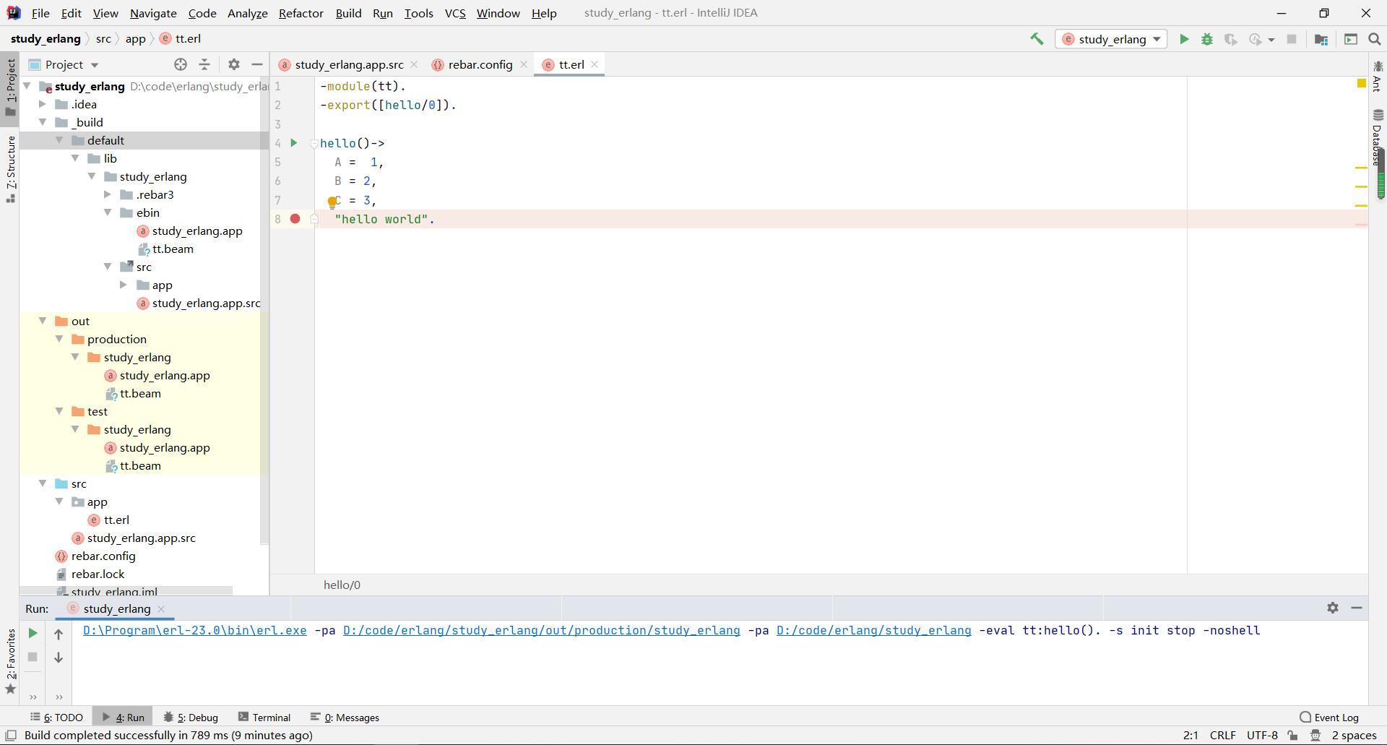Image resolution: width=1387 pixels, height=745 pixels.
Task: Click Run with Coverage icon
Action: (1231, 39)
